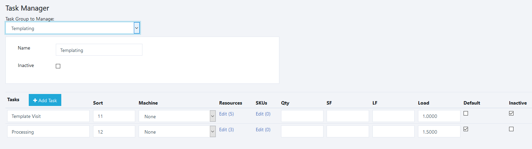
Task: Uncheck Default box for Processing task
Action: click(466, 129)
